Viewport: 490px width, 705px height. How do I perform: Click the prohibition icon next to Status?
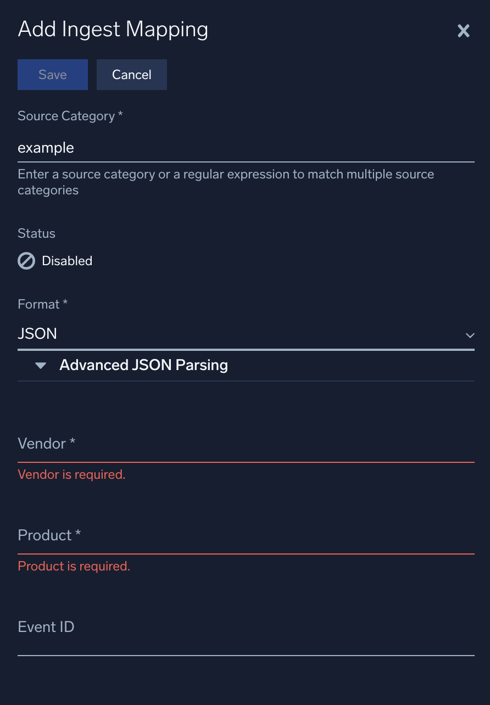[x=26, y=261]
